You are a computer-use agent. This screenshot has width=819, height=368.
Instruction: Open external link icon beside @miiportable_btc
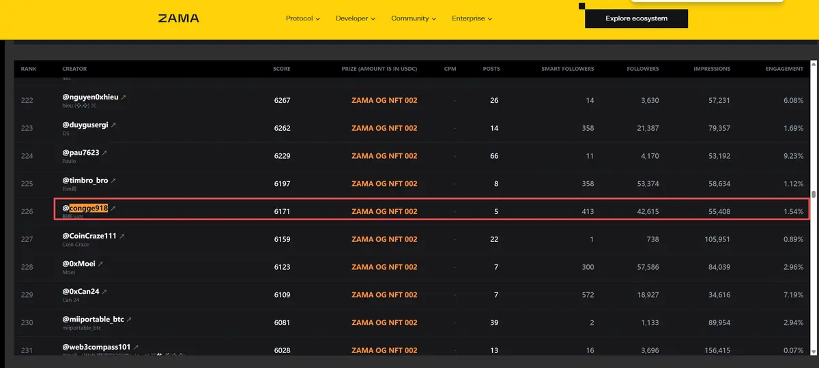(x=129, y=319)
